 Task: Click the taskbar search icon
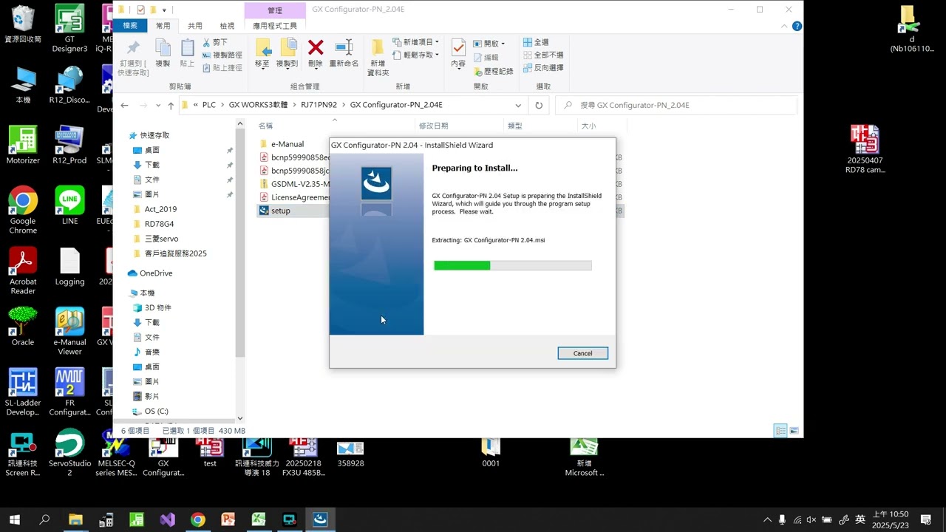coord(44,519)
